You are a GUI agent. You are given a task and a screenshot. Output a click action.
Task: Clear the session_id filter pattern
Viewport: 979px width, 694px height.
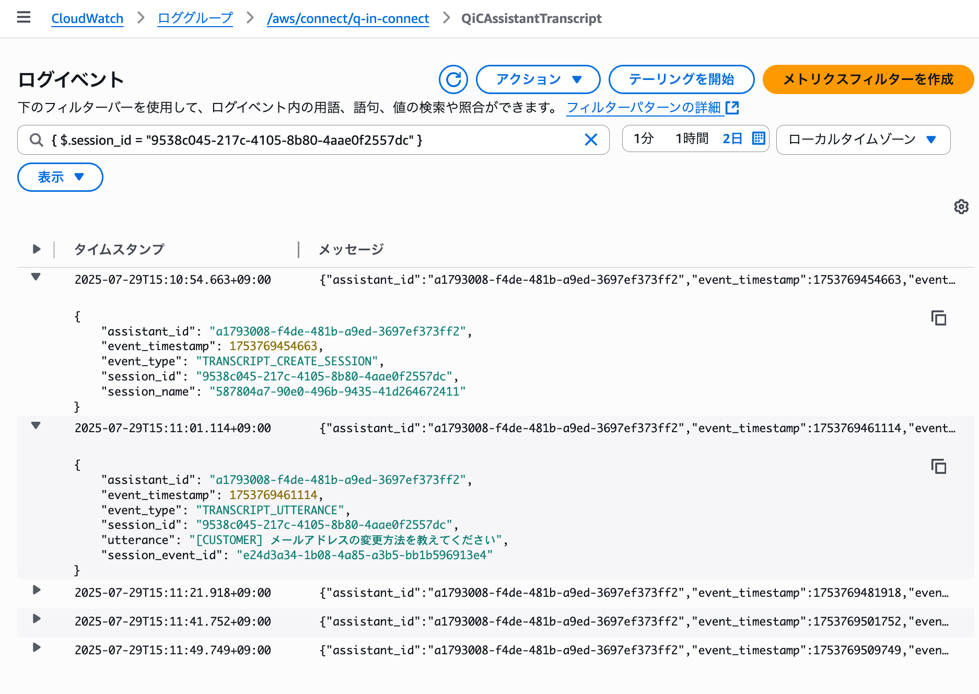click(591, 140)
